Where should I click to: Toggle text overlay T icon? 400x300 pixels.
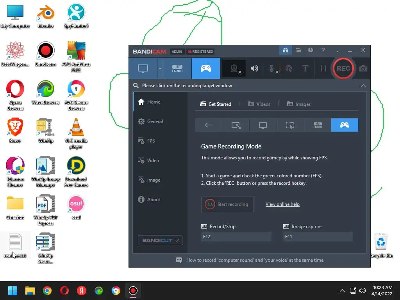pos(305,68)
